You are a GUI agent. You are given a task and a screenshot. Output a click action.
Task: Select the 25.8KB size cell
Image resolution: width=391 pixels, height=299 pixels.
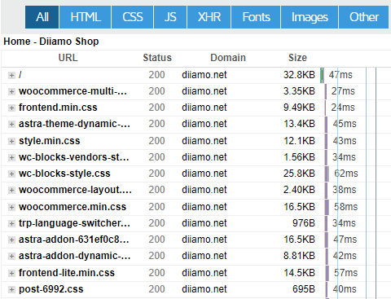tap(299, 174)
